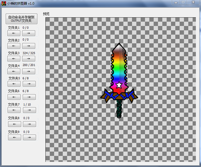
Task: Go to previous image in 文件夹6
Action: 14,97
